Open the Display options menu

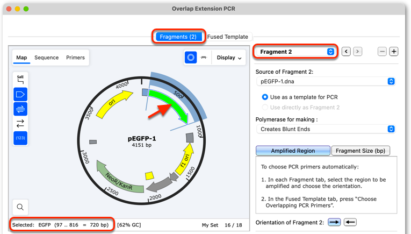click(x=229, y=58)
